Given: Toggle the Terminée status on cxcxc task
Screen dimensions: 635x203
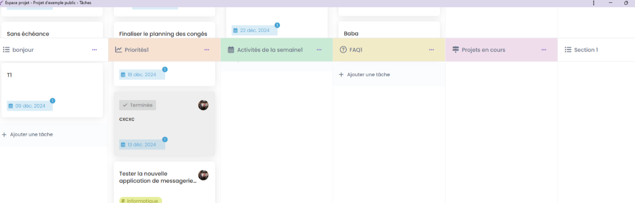Looking at the screenshot, I should (x=138, y=105).
